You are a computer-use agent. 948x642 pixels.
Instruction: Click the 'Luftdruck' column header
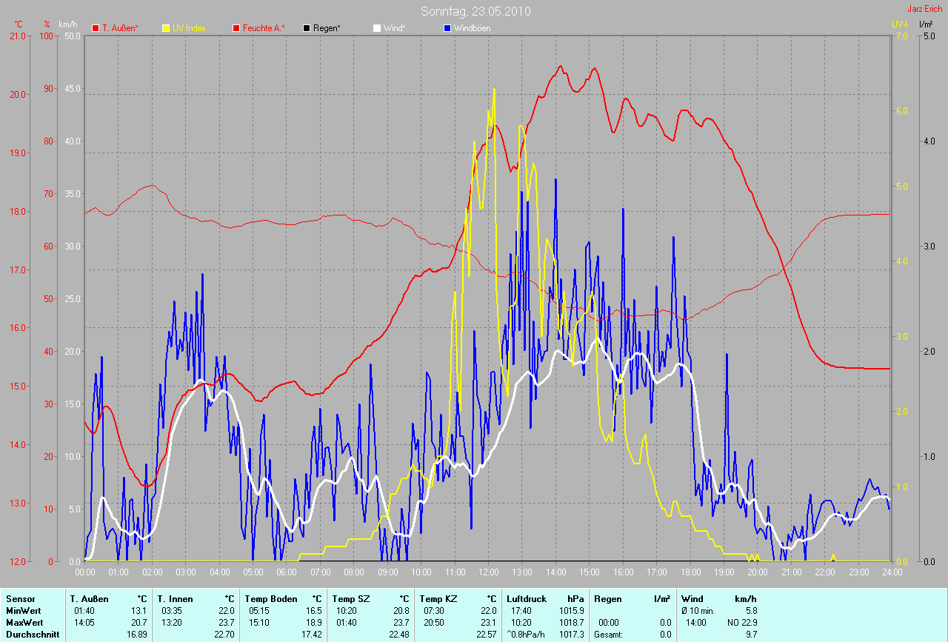[526, 598]
